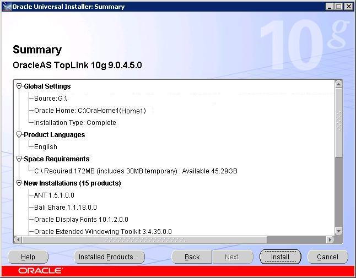Select Bali Share 1.1.18.0.0 row
This screenshot has height=278, width=356.
pyautogui.click(x=66, y=208)
